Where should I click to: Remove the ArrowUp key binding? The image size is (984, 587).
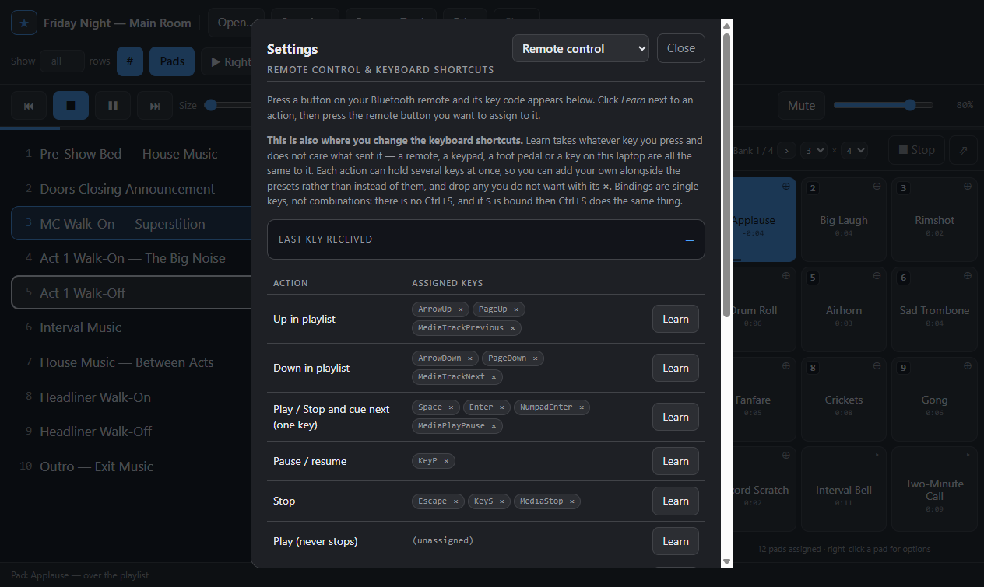click(x=460, y=309)
